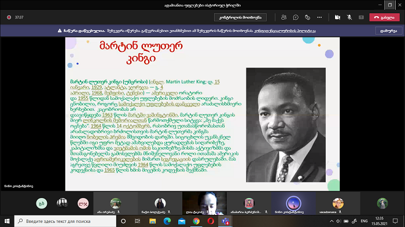Open the Opera browser taskbar icon

[x=211, y=221]
